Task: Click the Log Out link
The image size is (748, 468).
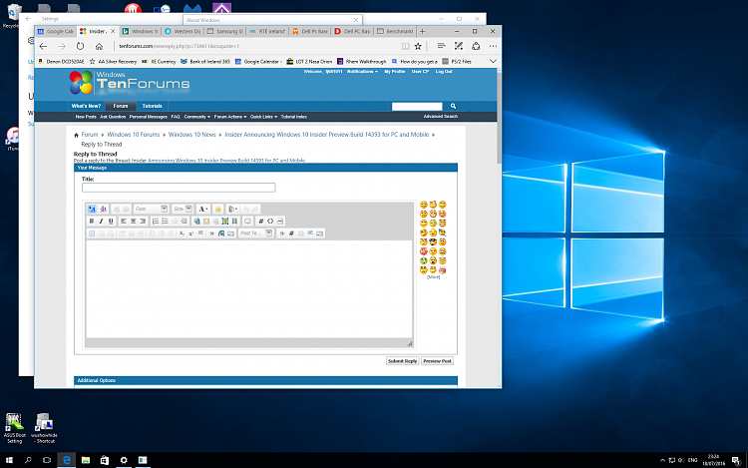Action: click(x=444, y=72)
